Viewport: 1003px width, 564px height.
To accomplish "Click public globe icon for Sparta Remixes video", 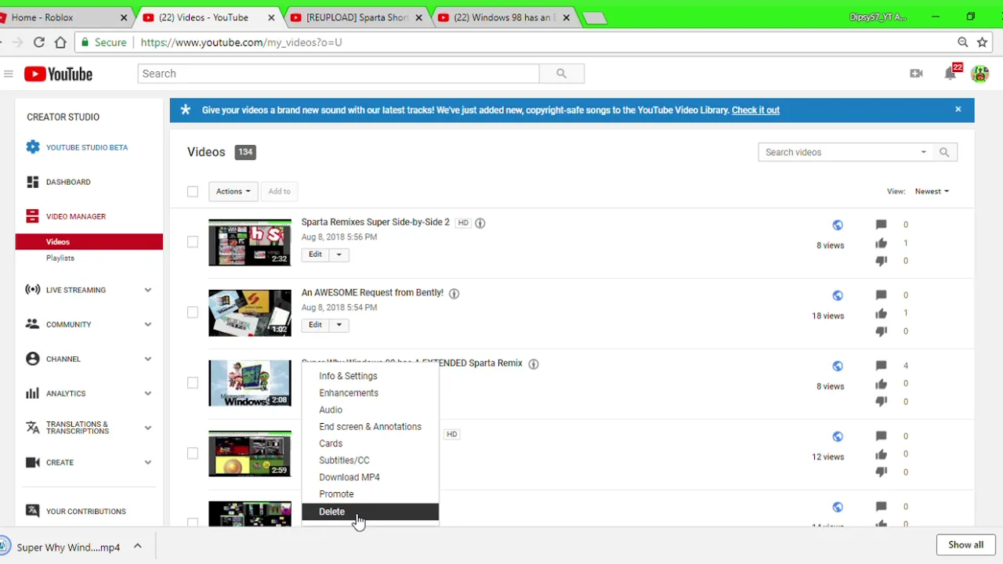I will click(838, 226).
